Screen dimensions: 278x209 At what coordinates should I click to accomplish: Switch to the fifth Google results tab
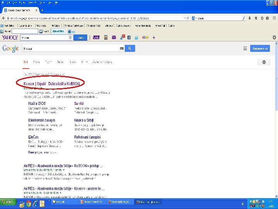click(x=73, y=62)
